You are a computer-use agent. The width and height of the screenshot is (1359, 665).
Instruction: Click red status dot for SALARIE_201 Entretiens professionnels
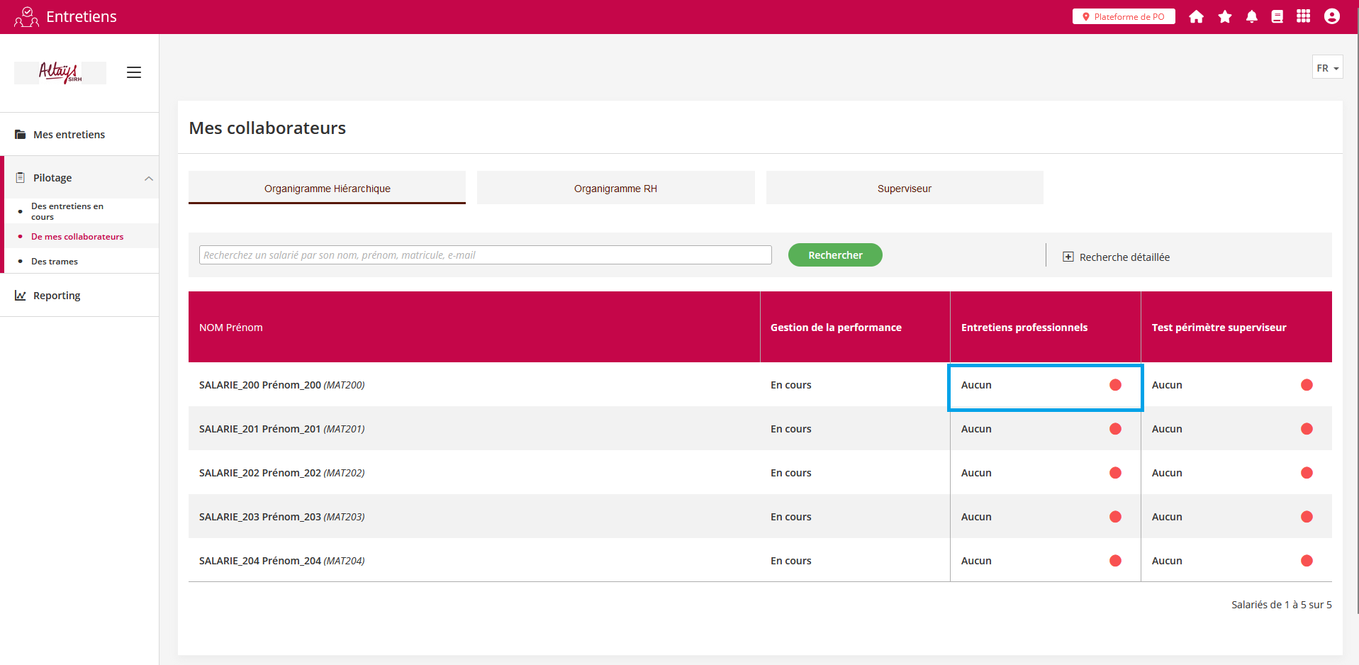(1115, 429)
